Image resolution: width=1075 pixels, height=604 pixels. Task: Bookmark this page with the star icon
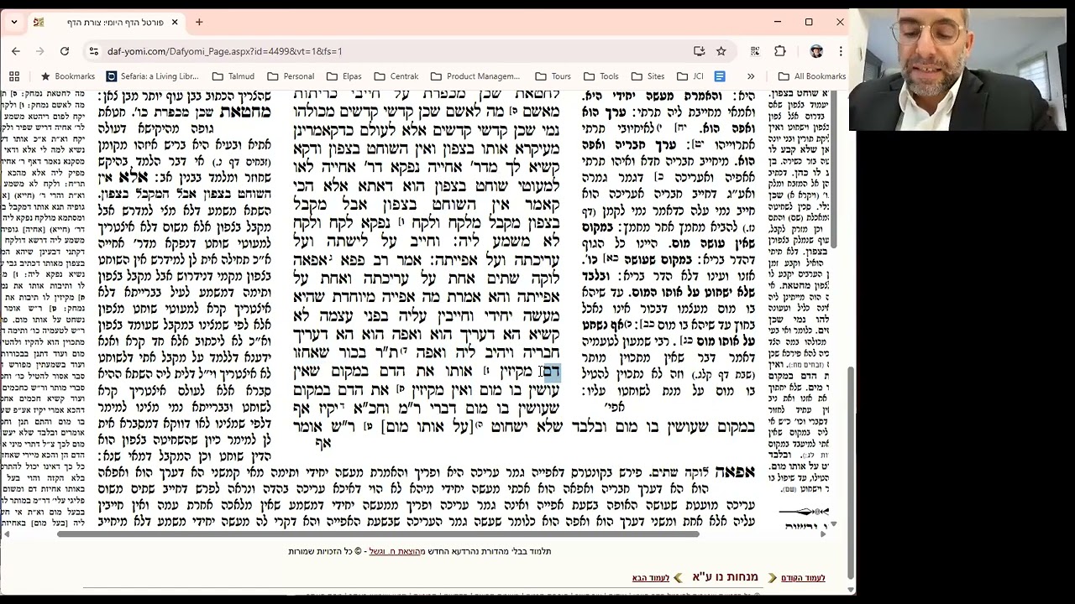pos(721,51)
